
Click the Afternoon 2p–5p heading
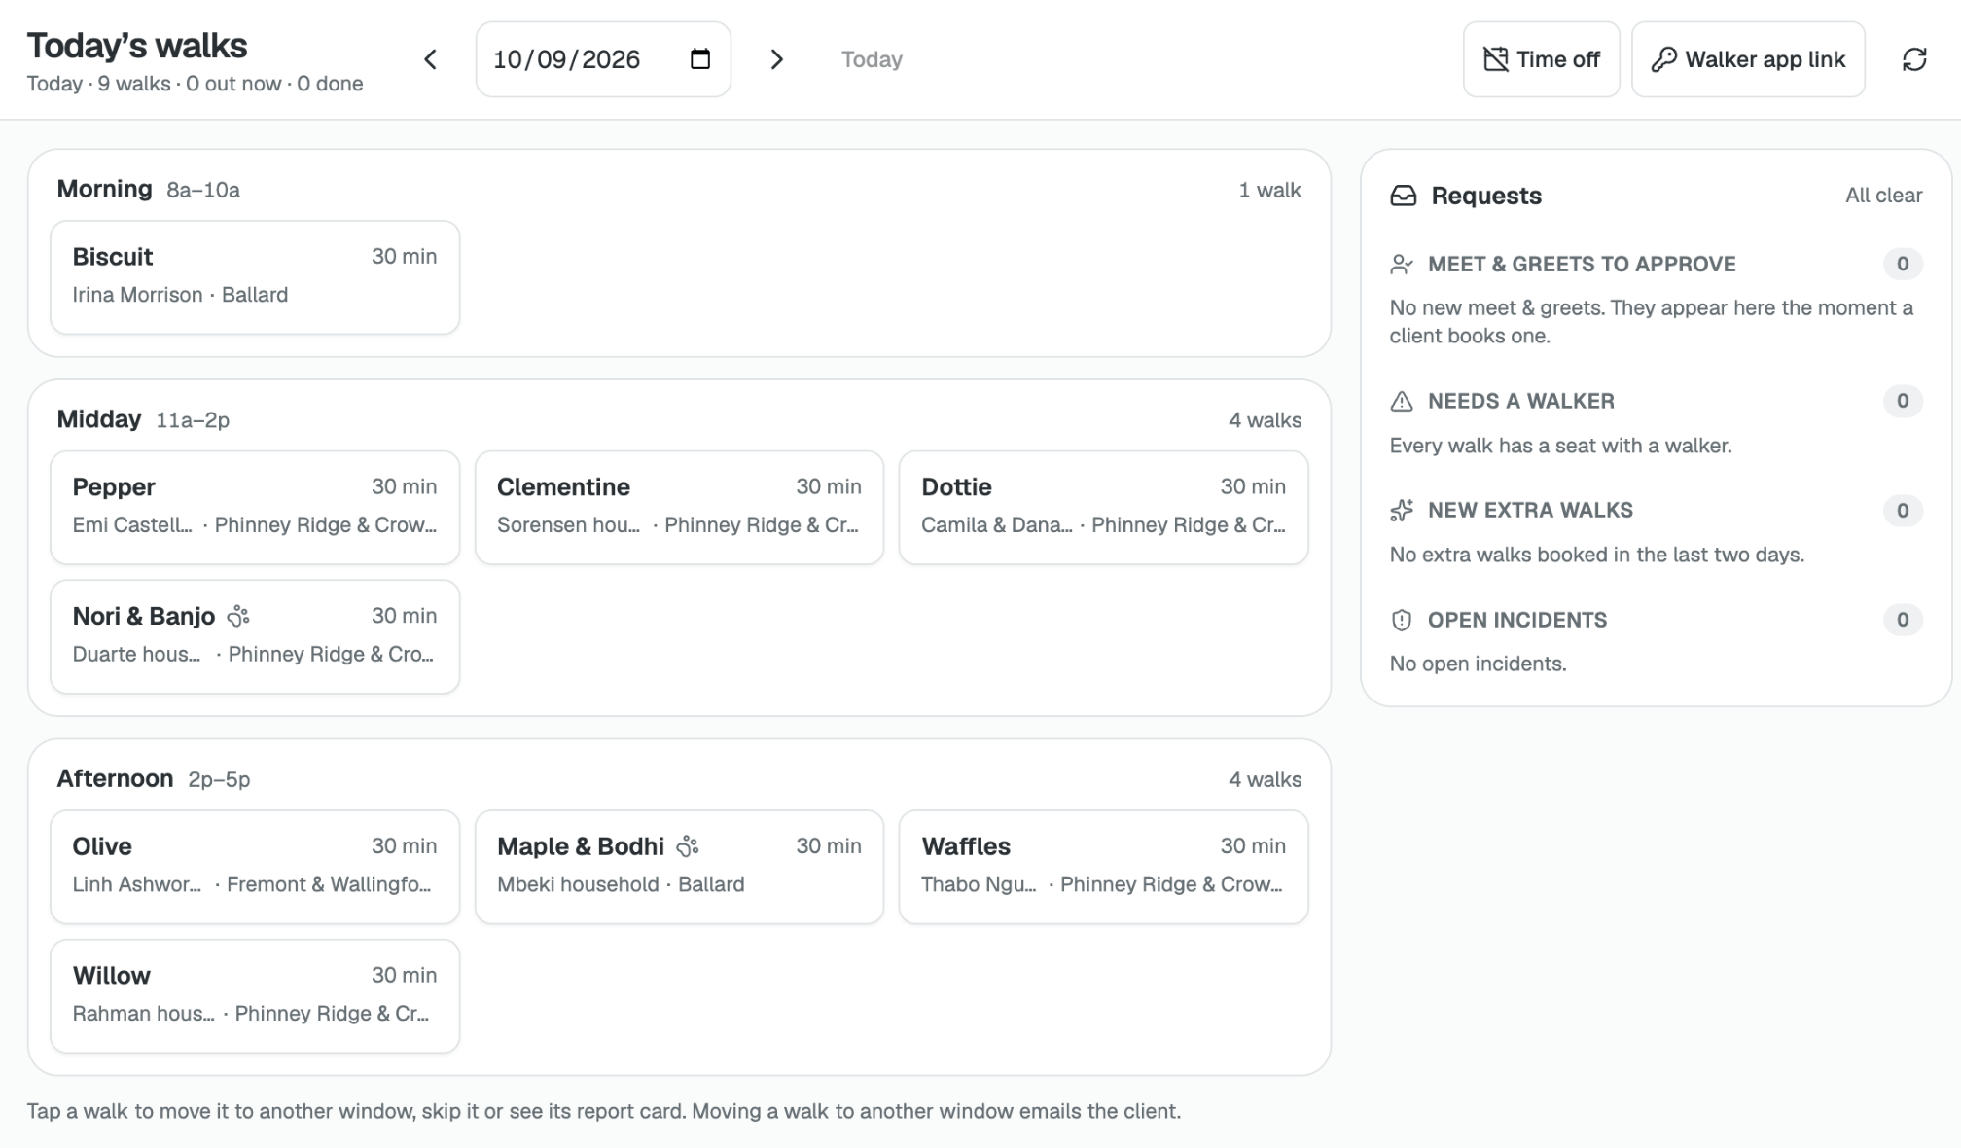tap(154, 778)
